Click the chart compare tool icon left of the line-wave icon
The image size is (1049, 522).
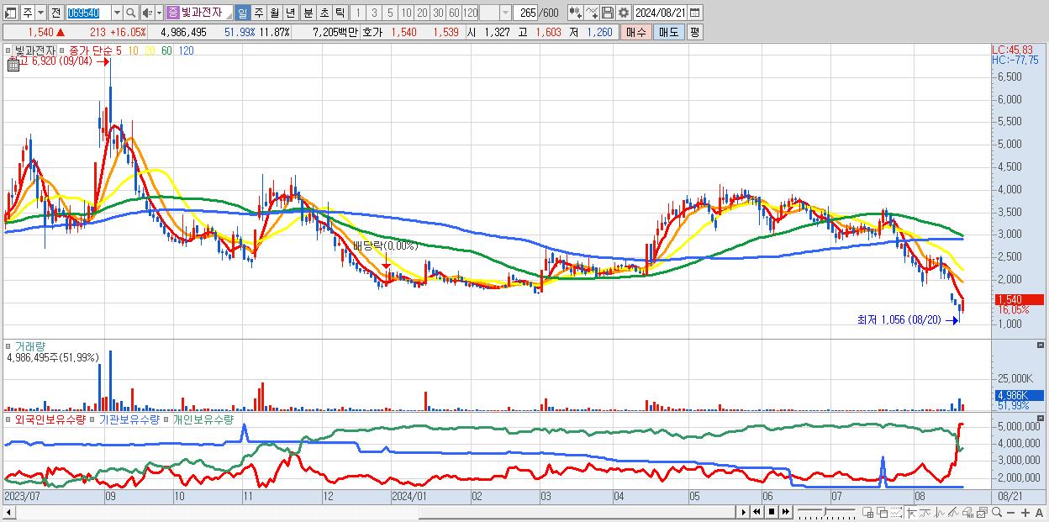[576, 13]
